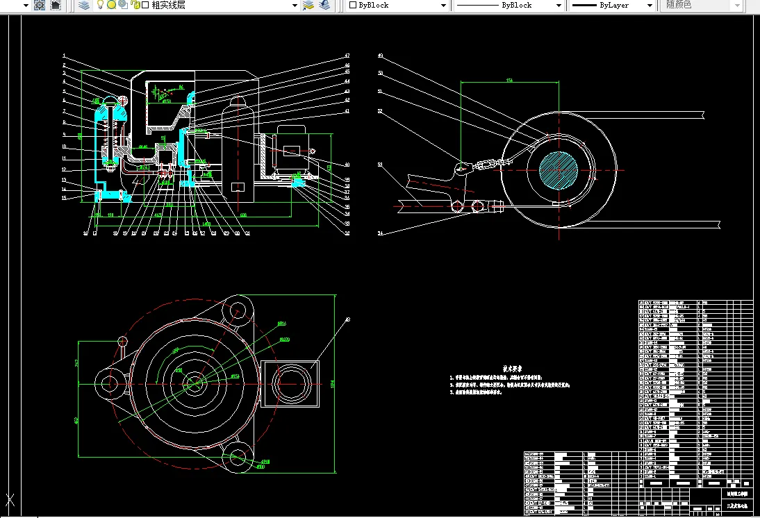This screenshot has width=760, height=518.
Task: Select the 技术要求 heading text
Action: [512, 369]
